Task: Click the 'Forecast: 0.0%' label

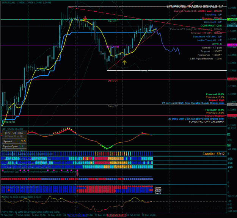Action: [215, 94]
